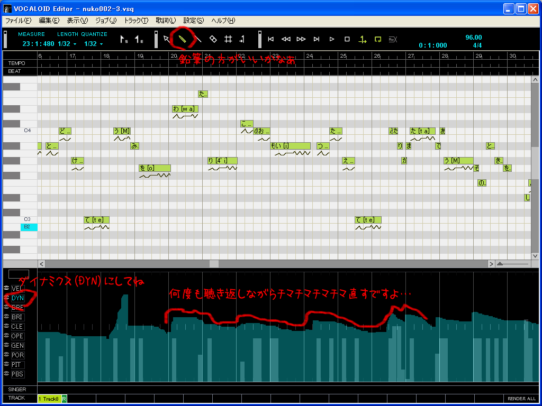Viewport: 542px width, 406px height.
Task: Start playback with the play button
Action: [x=332, y=39]
